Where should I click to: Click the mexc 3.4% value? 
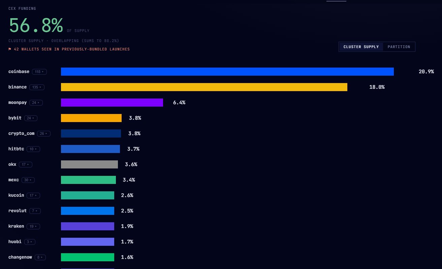[129, 180]
